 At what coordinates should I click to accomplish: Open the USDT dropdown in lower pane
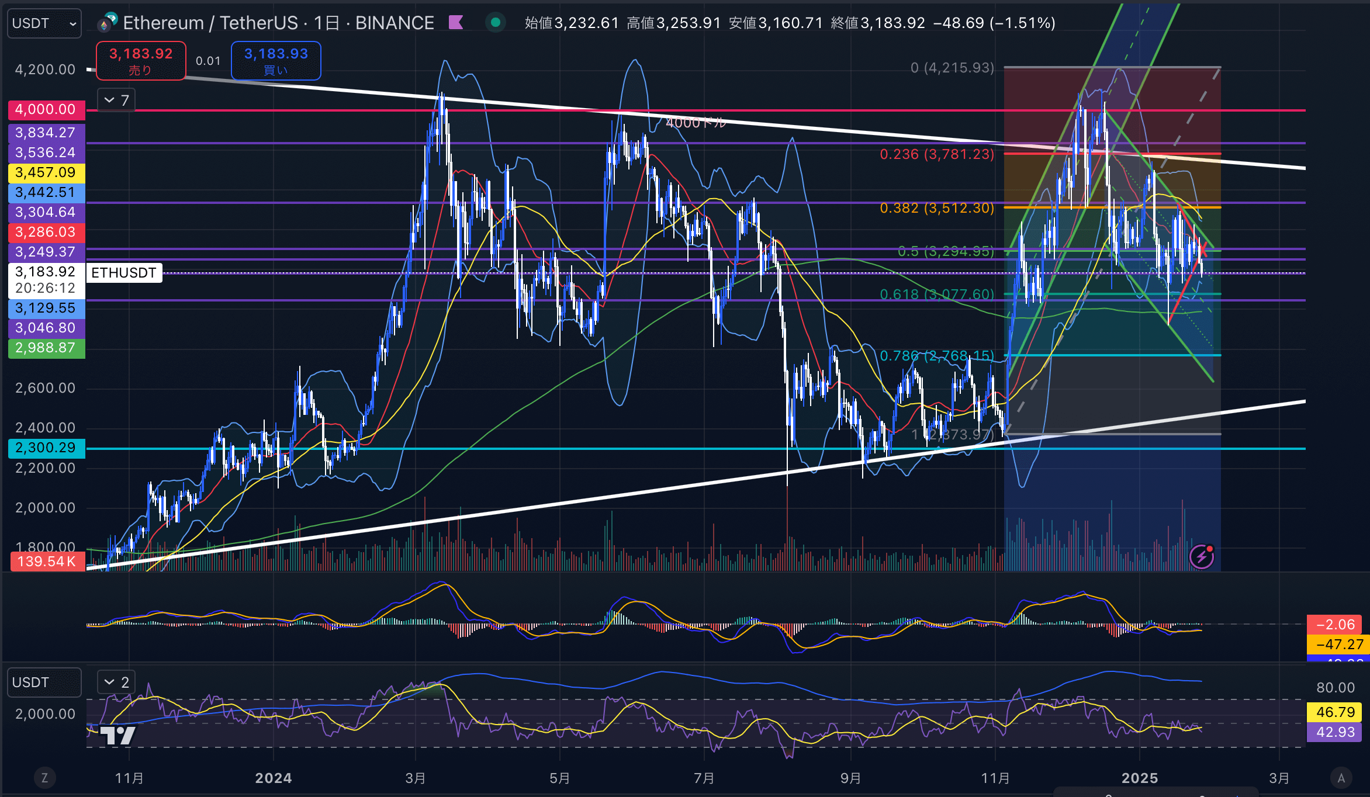(x=44, y=682)
